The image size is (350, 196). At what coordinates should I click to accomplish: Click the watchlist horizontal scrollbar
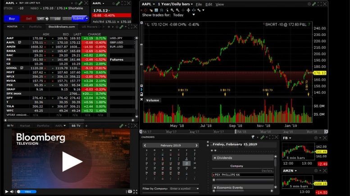click(46, 120)
